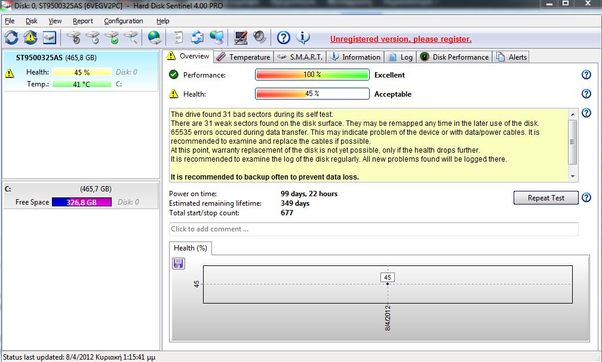Click help icon next to Repeat Test
The width and height of the screenshot is (602, 362).
[x=586, y=197]
